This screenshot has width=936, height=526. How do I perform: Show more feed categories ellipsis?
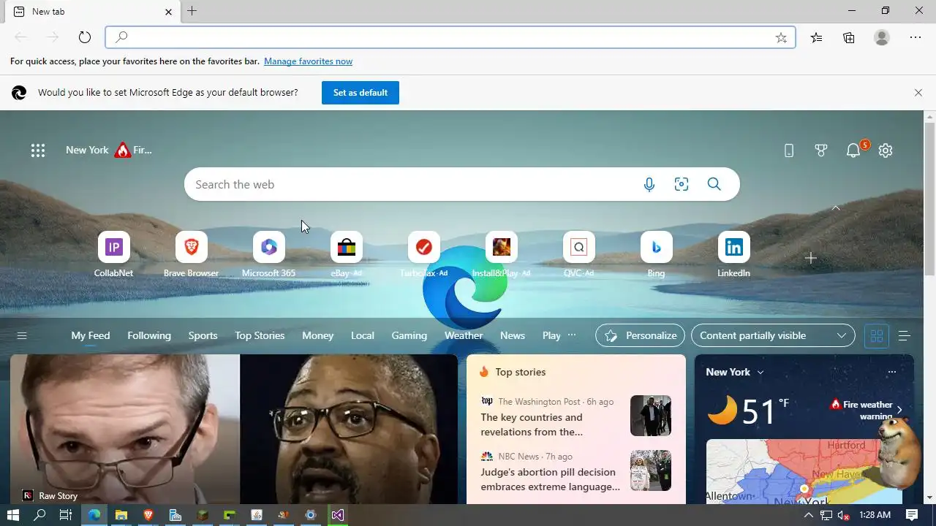click(x=572, y=335)
